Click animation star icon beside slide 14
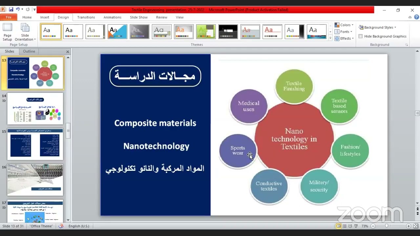The image size is (420, 236). (x=4, y=101)
